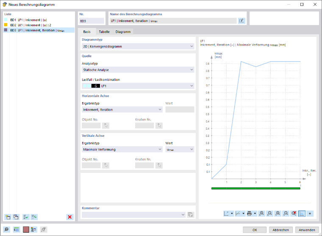Image resolution: width=322 pixels, height=236 pixels.
Task: Open the Lastfall / Lastkombination dropdown
Action: coord(138,86)
